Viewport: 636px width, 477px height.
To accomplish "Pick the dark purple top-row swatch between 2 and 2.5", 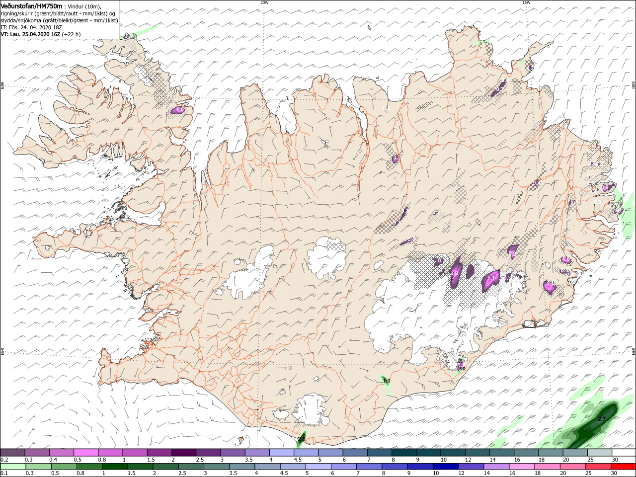I will pyautogui.click(x=184, y=452).
